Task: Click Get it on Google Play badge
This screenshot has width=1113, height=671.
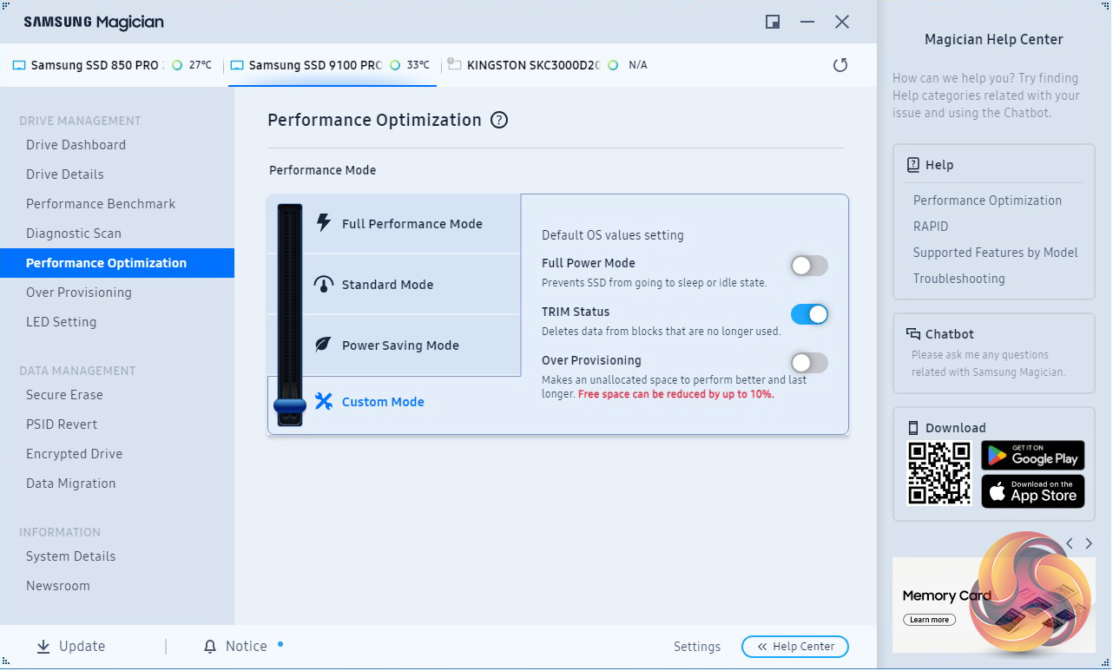Action: 1033,455
